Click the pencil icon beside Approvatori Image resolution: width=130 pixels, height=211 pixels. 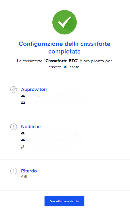click(x=14, y=90)
